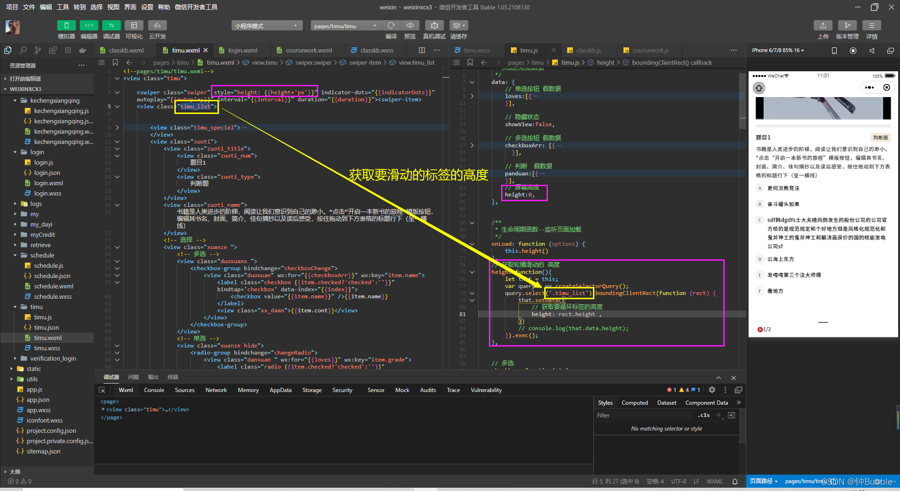Viewport: 900px width, 491px height.
Task: Open cloud development button
Action: coord(157,25)
